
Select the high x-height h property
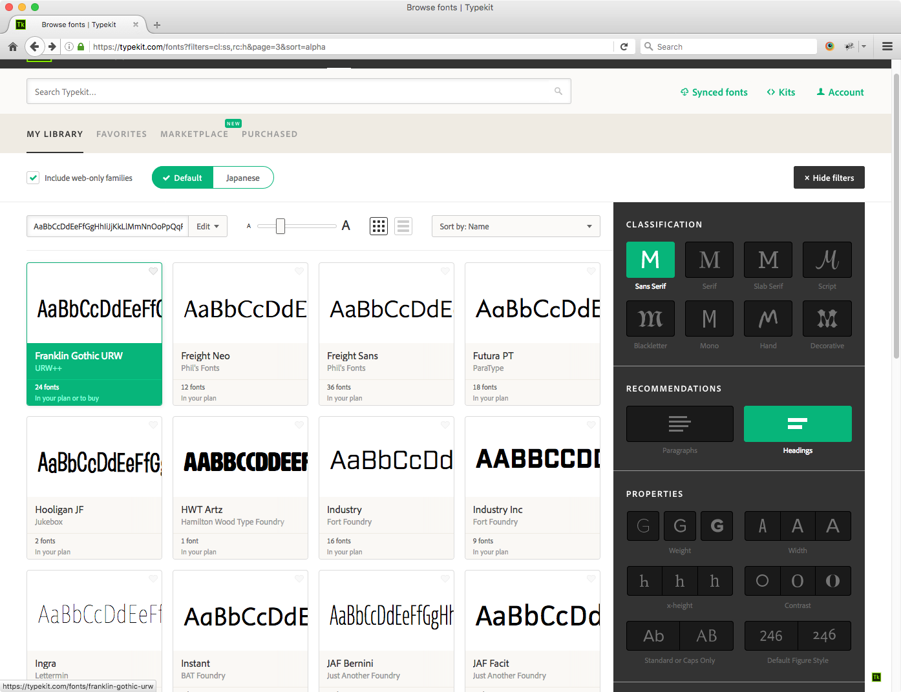[715, 581]
